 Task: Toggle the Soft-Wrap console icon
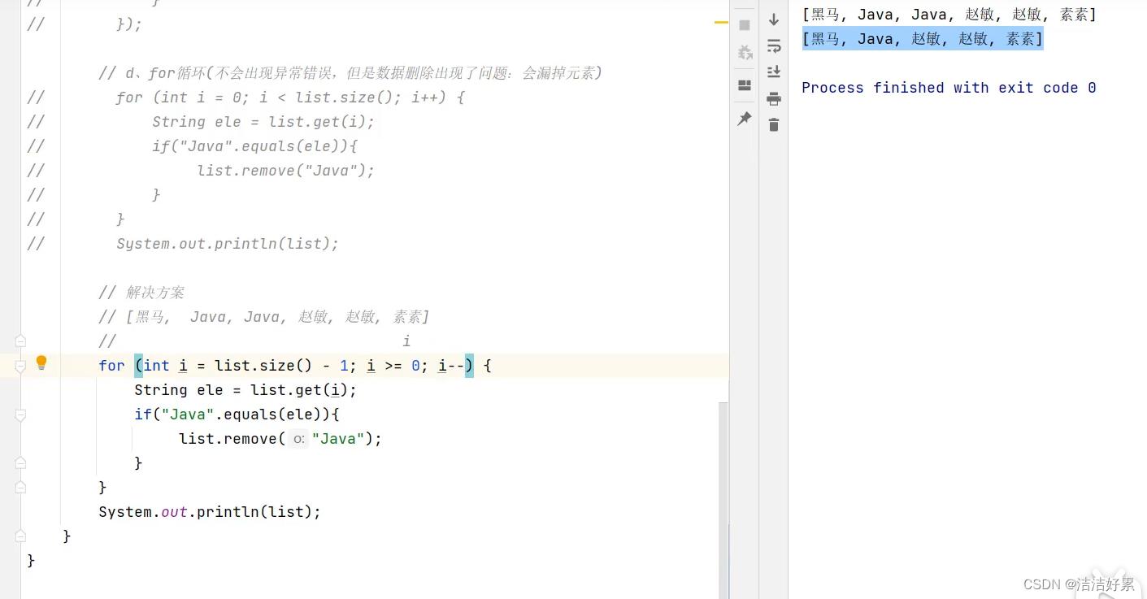click(774, 46)
